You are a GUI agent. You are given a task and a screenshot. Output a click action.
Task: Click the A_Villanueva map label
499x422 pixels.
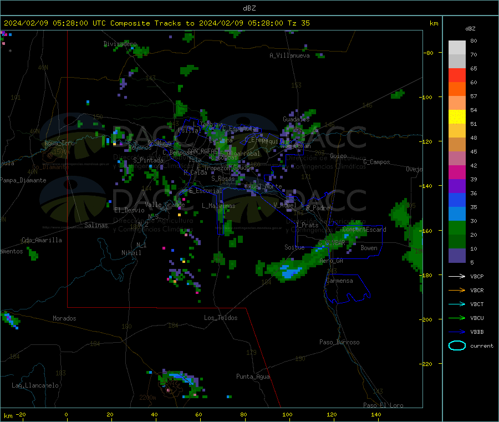pyautogui.click(x=289, y=55)
